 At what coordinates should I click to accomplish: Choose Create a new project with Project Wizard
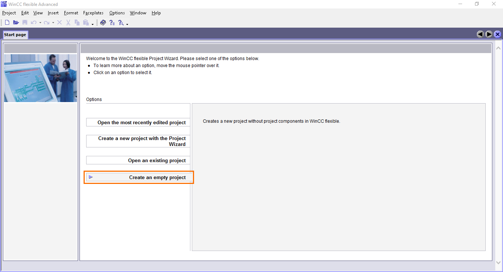tap(138, 141)
